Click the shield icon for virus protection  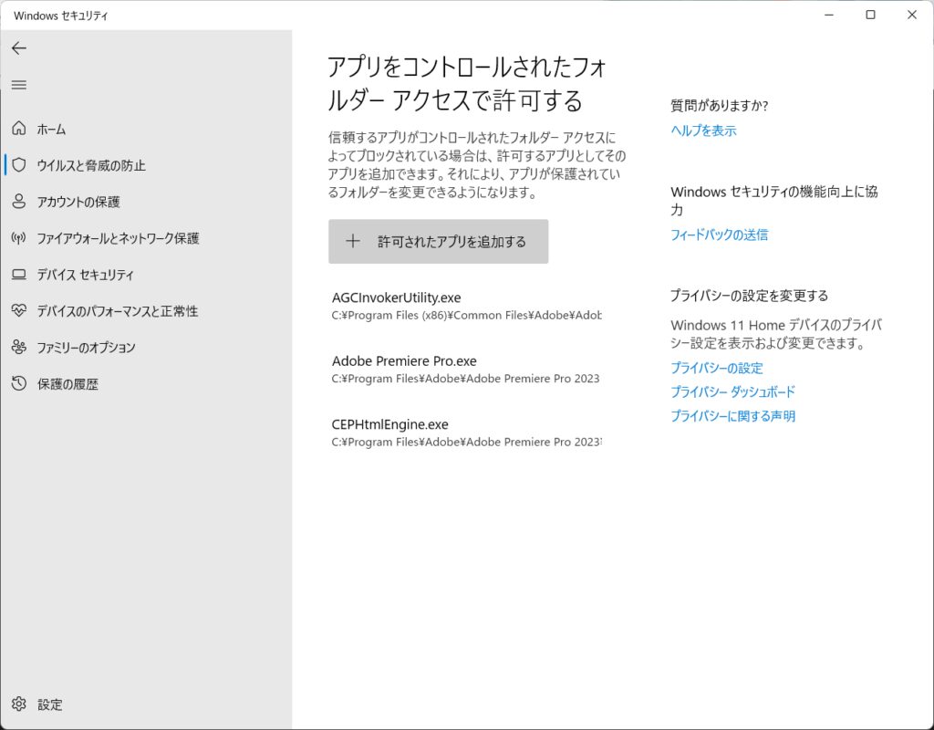pos(19,165)
